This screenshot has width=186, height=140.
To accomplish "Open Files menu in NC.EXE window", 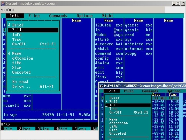I will click(129, 91).
